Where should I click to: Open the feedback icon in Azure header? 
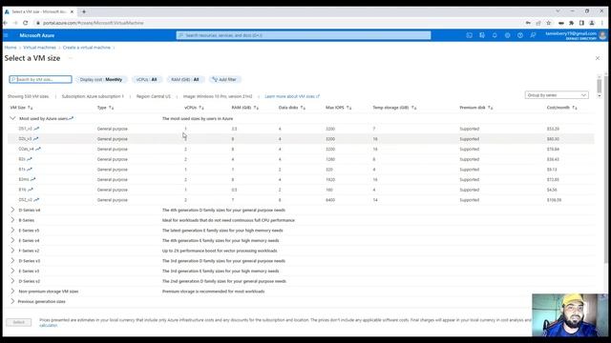533,35
